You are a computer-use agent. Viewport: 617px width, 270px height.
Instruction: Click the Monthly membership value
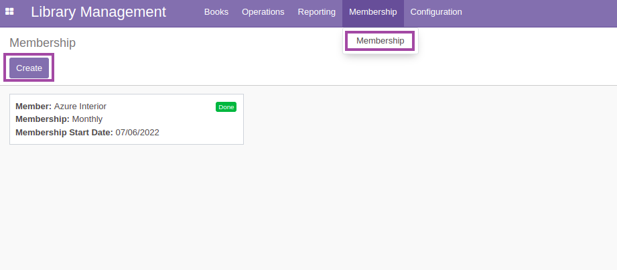coord(87,119)
